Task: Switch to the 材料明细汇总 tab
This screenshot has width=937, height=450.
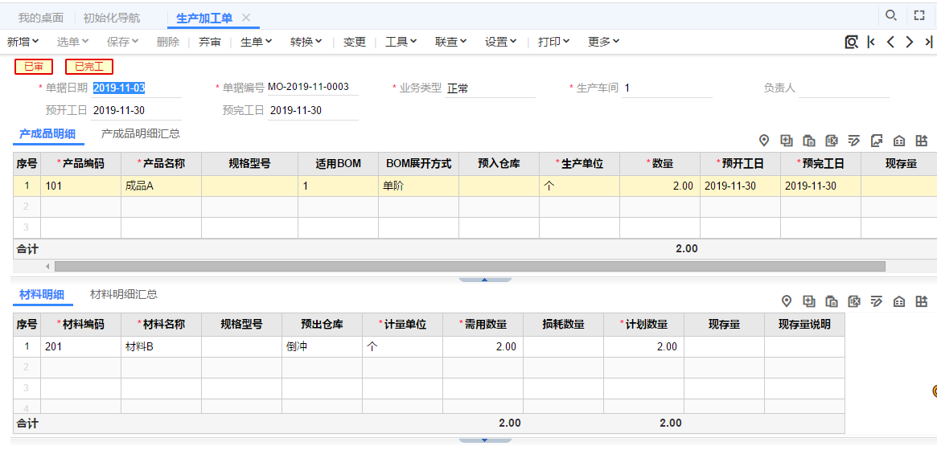Action: [x=124, y=295]
